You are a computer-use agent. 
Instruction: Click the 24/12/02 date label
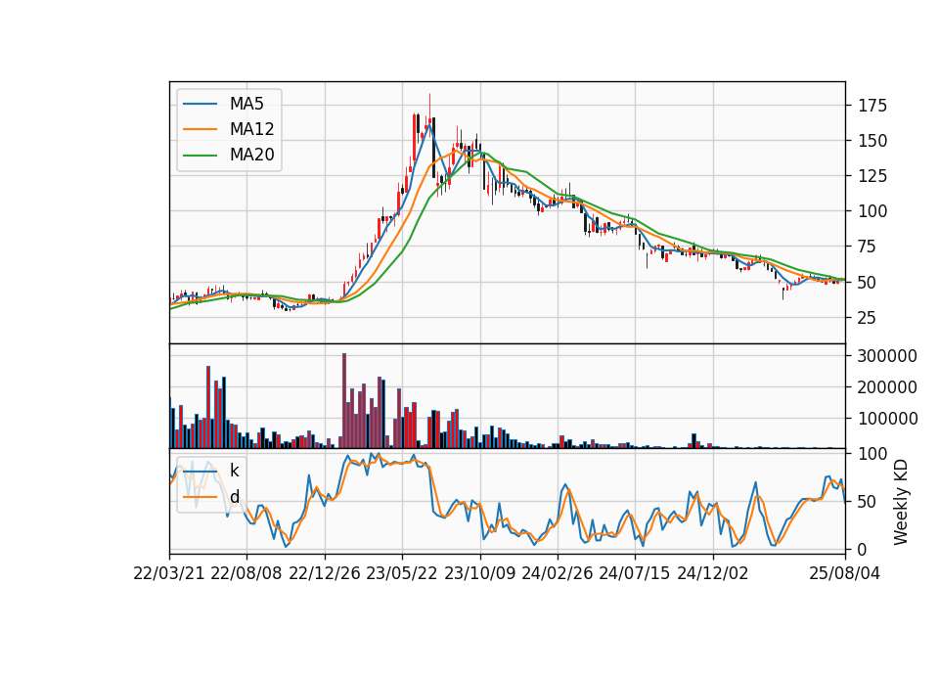point(713,573)
